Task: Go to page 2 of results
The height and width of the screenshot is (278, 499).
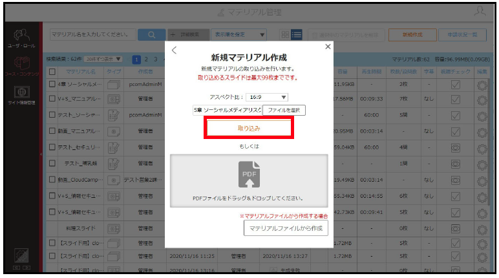Action: tap(146, 59)
